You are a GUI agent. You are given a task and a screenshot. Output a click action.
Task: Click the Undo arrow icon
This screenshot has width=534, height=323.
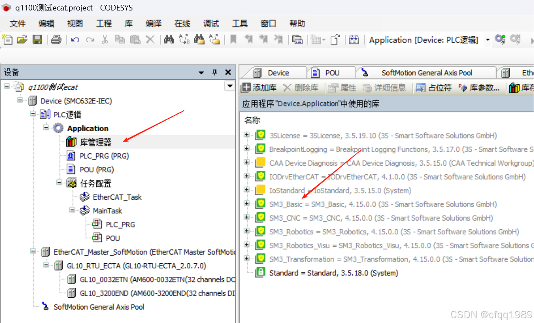(x=75, y=40)
